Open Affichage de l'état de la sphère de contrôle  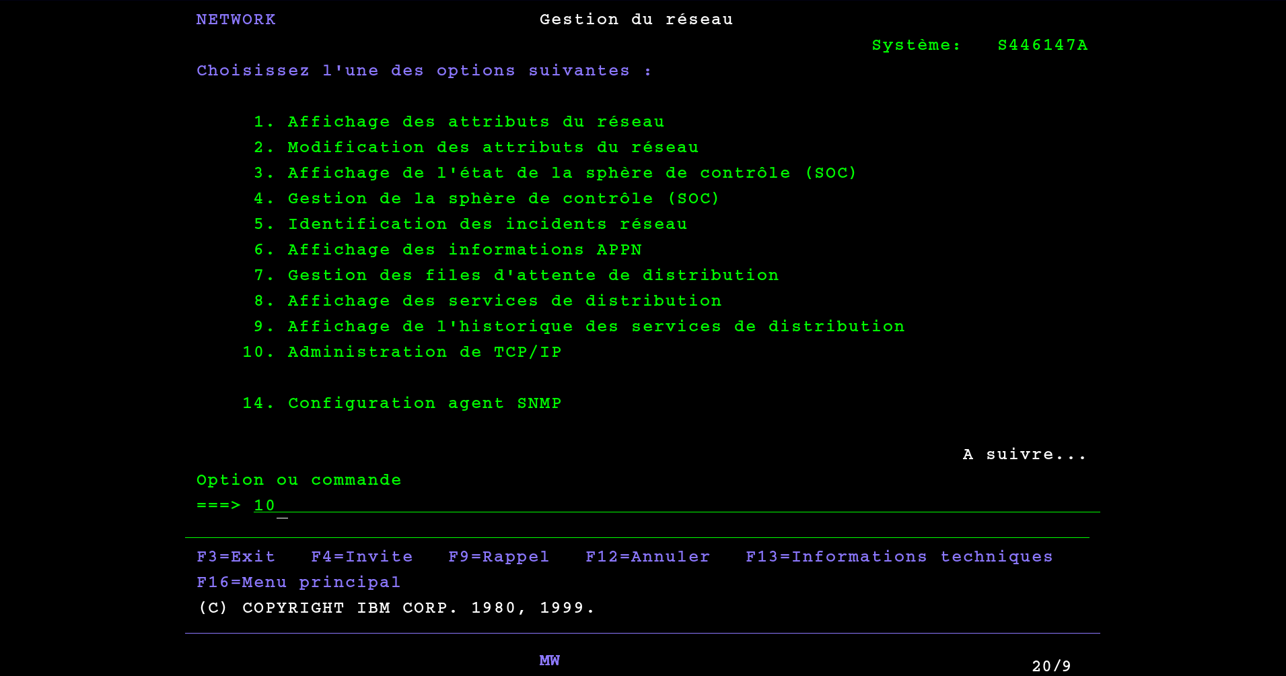(x=571, y=173)
